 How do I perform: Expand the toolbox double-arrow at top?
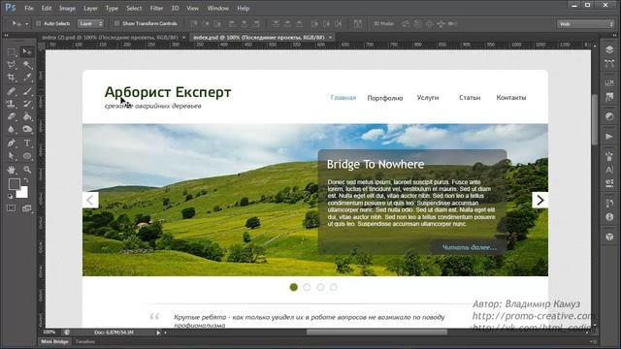7,35
